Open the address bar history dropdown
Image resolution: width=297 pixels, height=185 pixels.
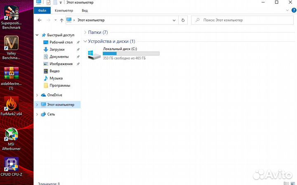174,20
